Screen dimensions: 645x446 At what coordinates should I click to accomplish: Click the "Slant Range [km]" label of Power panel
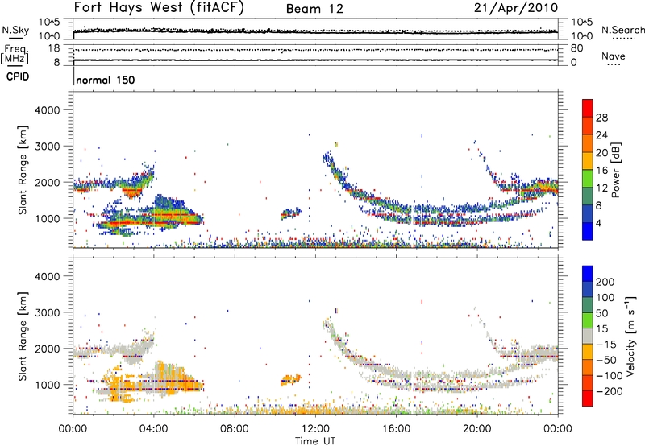pyautogui.click(x=23, y=170)
